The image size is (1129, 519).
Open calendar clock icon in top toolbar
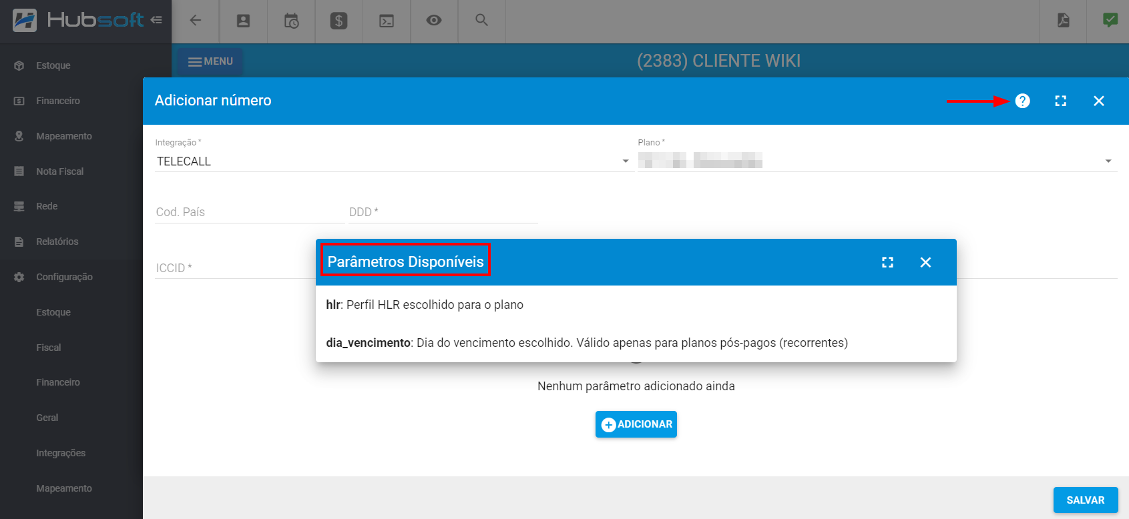tap(292, 21)
